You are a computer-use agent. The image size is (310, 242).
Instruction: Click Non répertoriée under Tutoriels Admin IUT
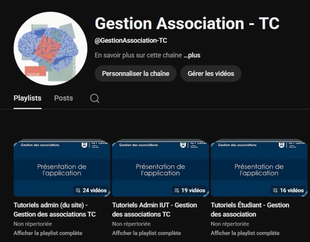click(x=132, y=224)
